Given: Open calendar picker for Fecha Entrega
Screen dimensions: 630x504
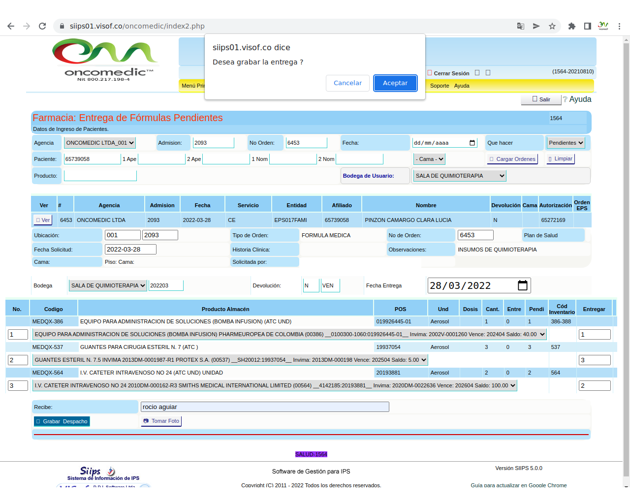Looking at the screenshot, I should (x=522, y=285).
